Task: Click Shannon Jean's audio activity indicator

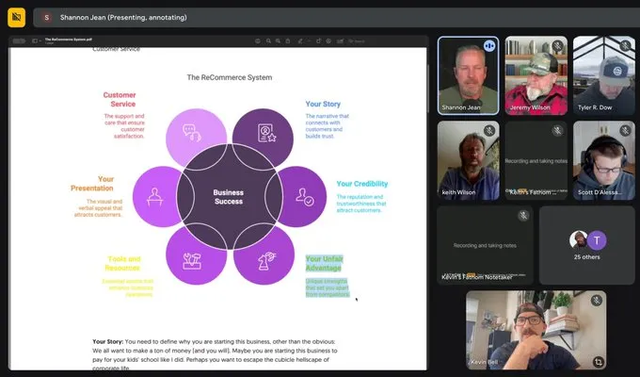Action: point(489,45)
